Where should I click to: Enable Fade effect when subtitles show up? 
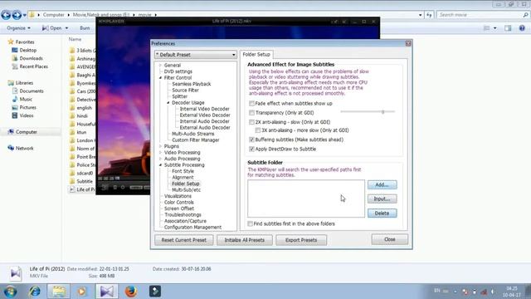[x=251, y=103]
